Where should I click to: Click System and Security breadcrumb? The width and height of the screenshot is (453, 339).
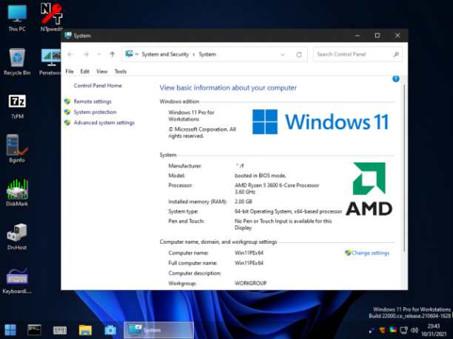(x=165, y=54)
